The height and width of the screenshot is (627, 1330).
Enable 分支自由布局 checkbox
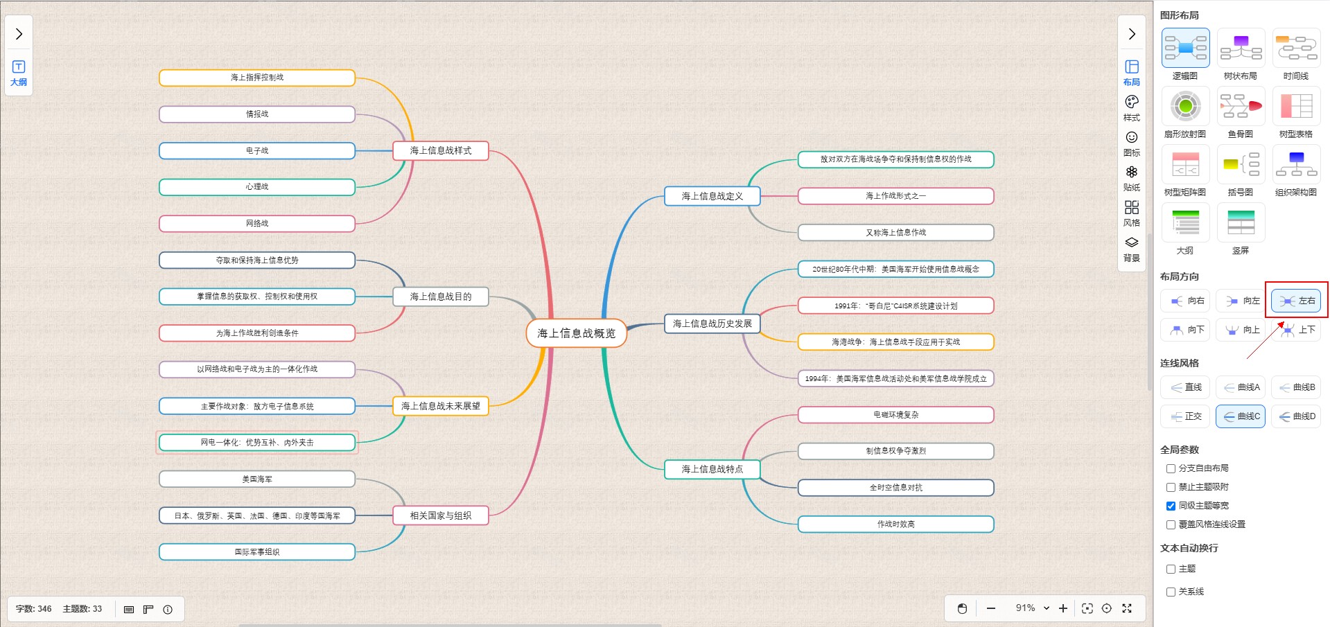point(1171,468)
